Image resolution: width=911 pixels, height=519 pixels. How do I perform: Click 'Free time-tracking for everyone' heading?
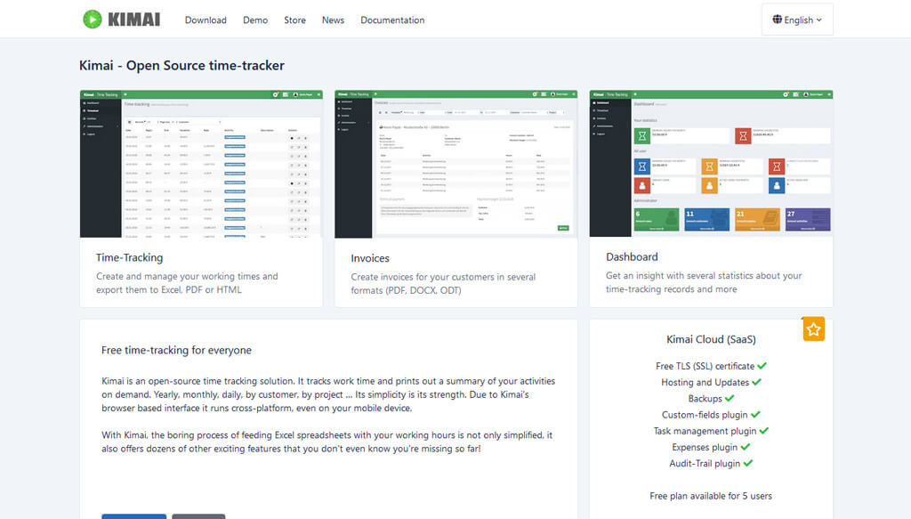coord(177,350)
